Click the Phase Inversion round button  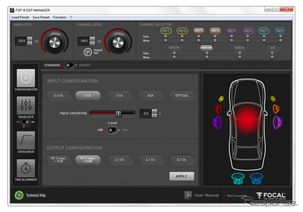pos(88,52)
